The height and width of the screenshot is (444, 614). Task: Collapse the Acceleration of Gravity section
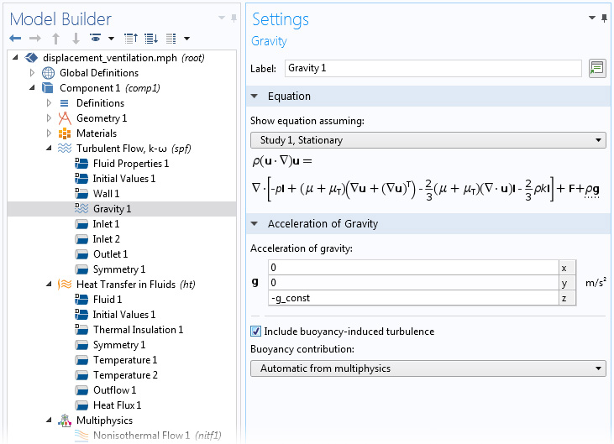255,224
